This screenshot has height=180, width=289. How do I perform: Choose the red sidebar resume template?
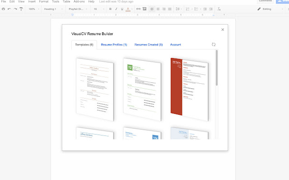tap(190, 90)
